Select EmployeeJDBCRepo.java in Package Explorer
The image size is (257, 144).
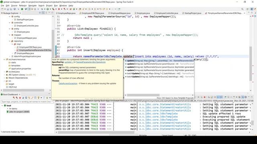pyautogui.click(x=31, y=47)
